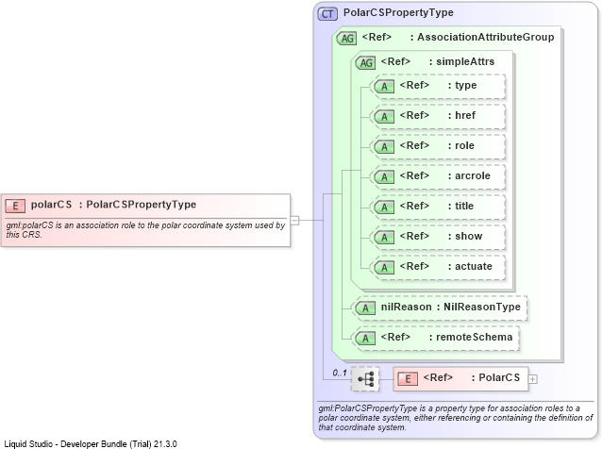Image resolution: width=602 pixels, height=449 pixels.
Task: Select the ': arcrole' attribute text
Action: 469,175
